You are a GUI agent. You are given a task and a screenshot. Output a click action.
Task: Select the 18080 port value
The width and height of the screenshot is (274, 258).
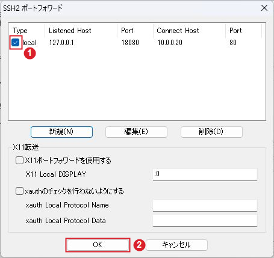(130, 43)
